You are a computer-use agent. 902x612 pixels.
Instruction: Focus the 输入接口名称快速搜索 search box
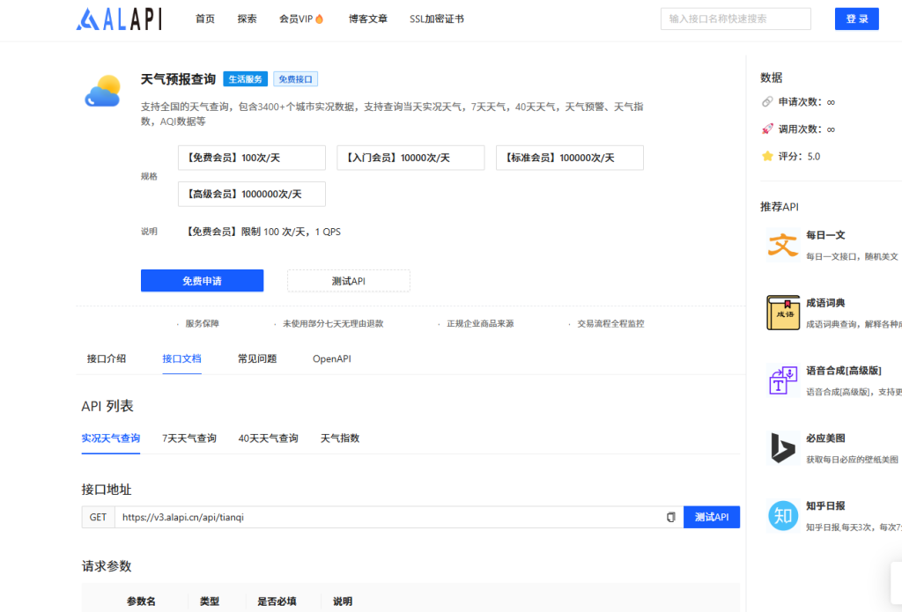click(736, 19)
